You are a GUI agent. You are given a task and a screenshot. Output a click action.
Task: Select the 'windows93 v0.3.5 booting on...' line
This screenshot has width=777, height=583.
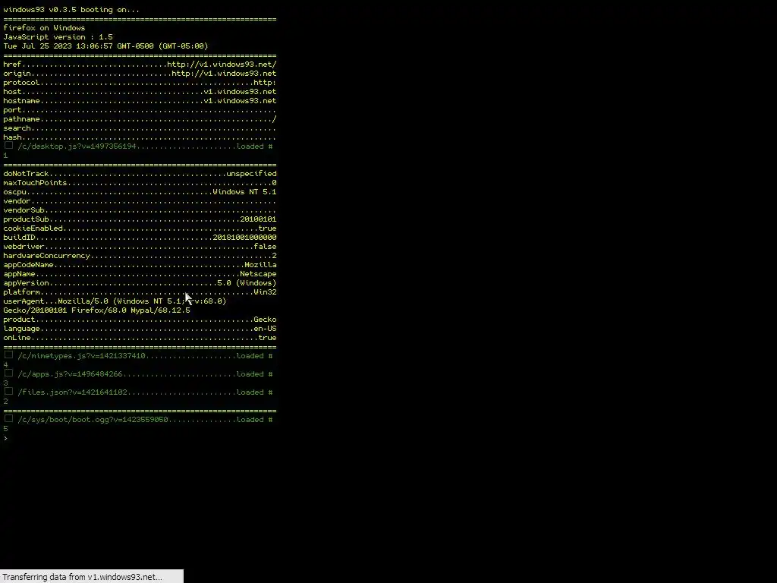(x=71, y=9)
